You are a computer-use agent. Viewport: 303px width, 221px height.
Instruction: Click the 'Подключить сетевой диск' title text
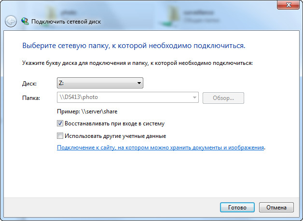[x=66, y=22]
